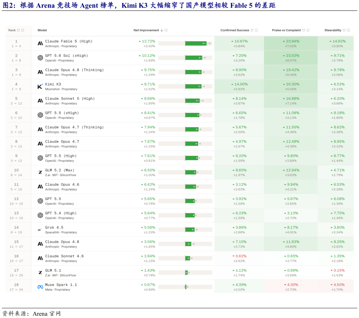Click Anthropic logo beside Claude Fable 5 (High)
Screen dimensions: 359x318
pos(40,44)
